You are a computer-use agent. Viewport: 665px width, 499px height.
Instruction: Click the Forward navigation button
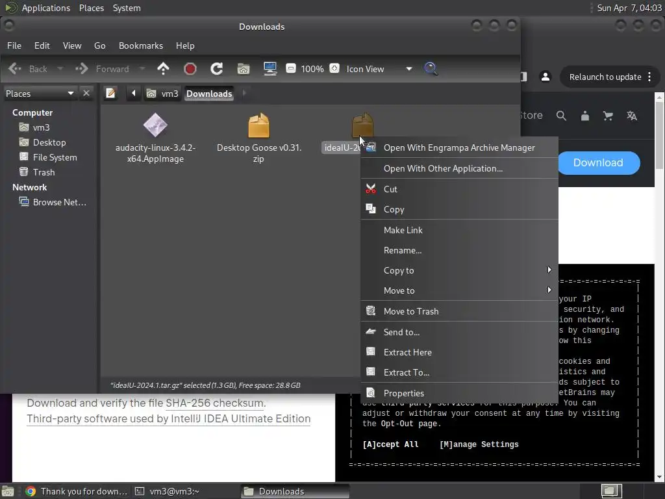pos(102,69)
